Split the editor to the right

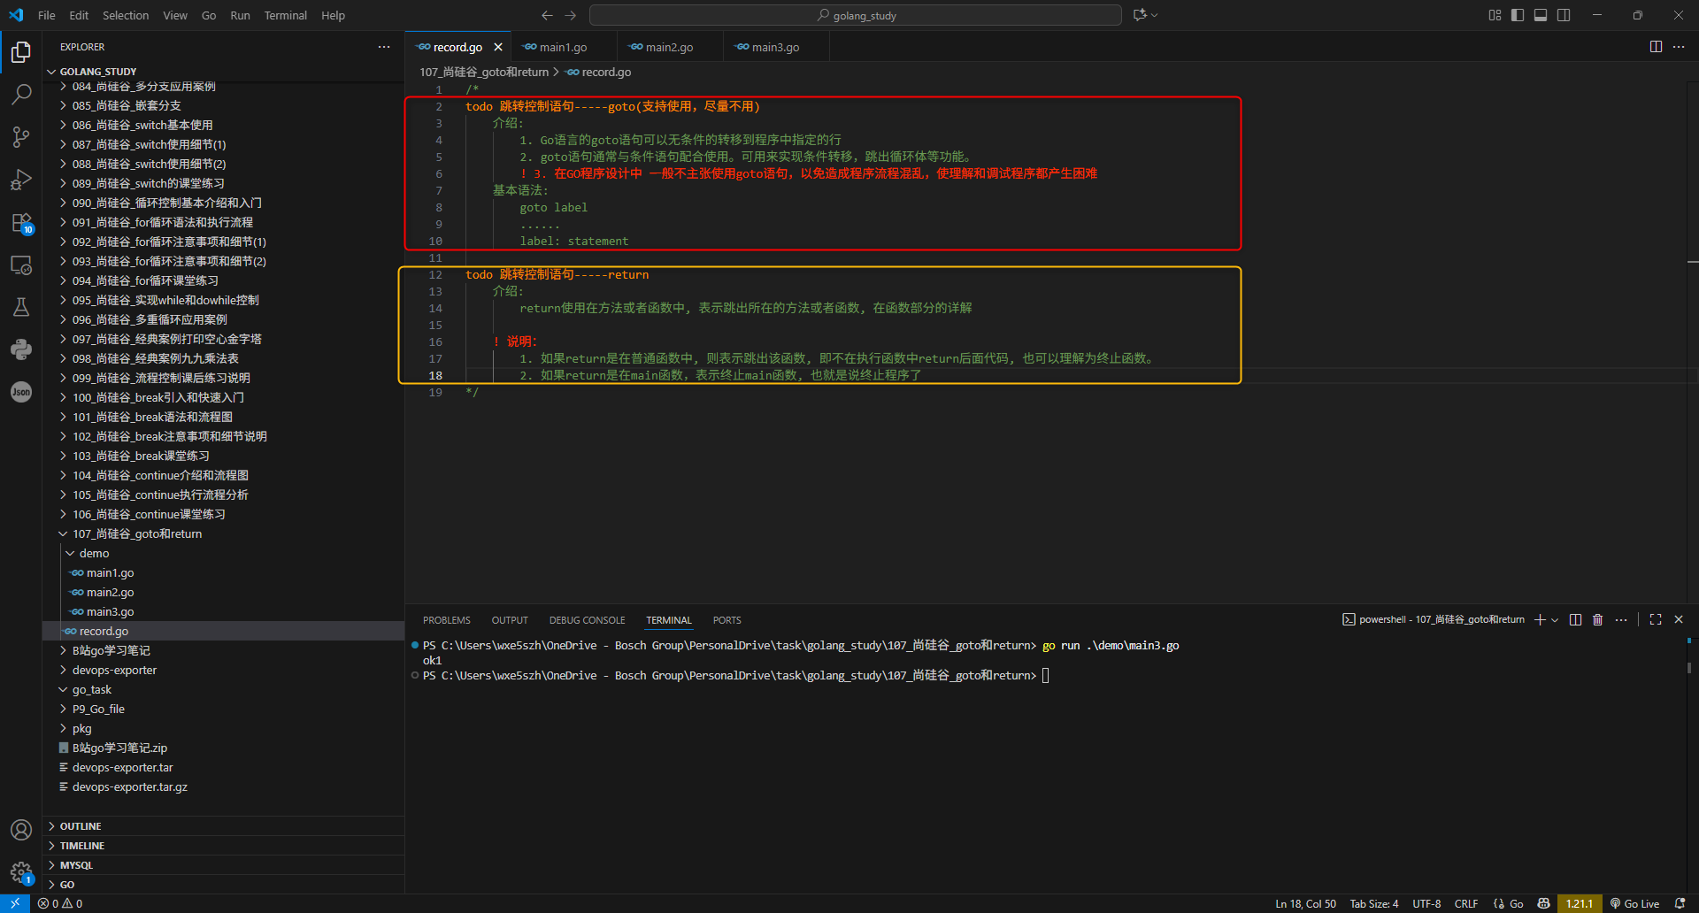click(1656, 47)
